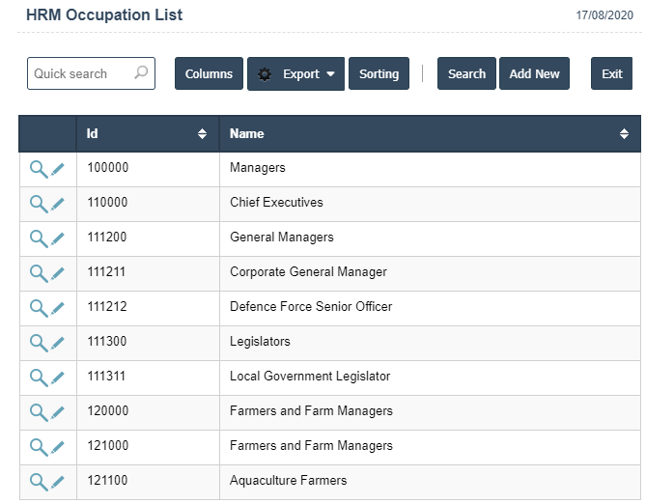Click the magnifier icon in Quick search box
This screenshot has width=646, height=504.
click(x=141, y=73)
